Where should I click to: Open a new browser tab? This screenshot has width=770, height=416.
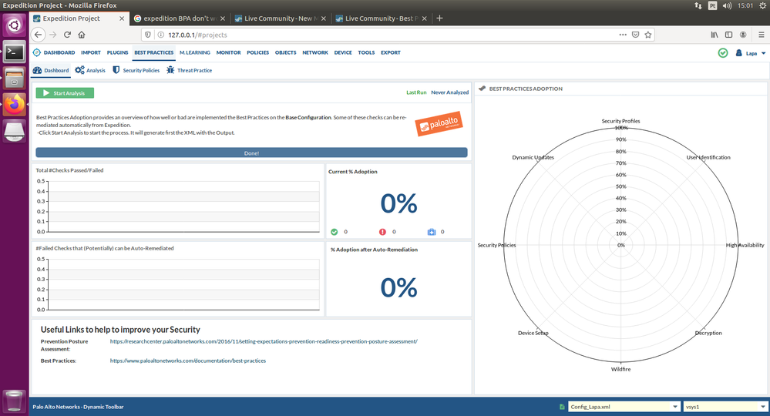click(439, 18)
